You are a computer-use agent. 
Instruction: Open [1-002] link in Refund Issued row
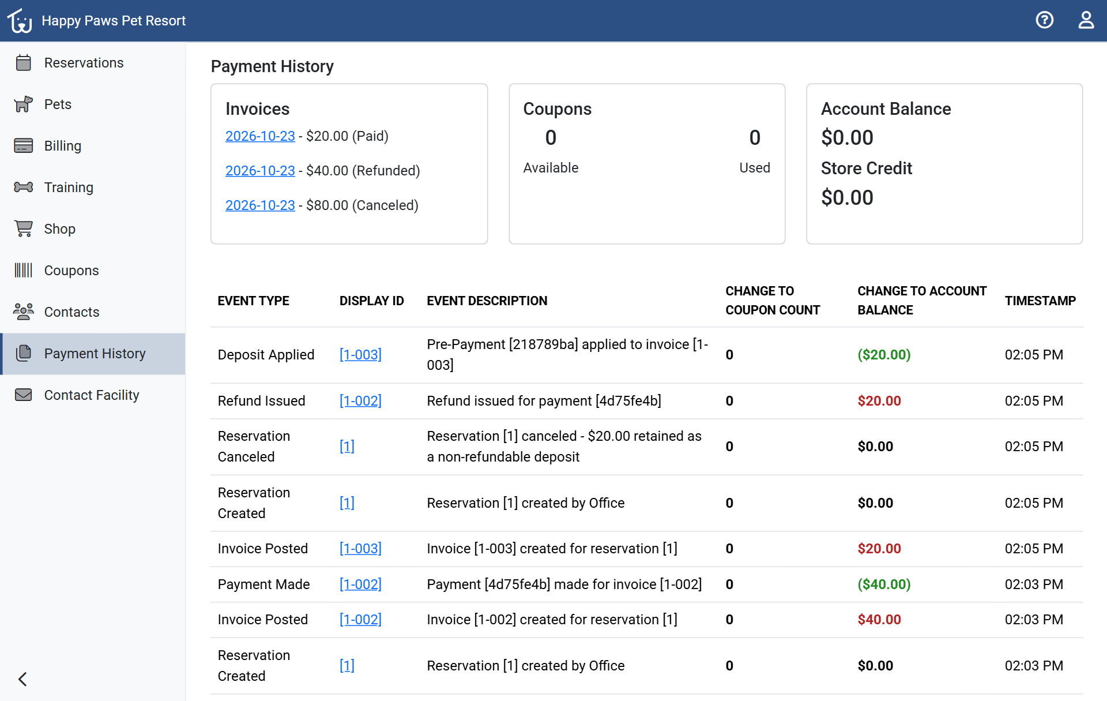[x=360, y=401]
